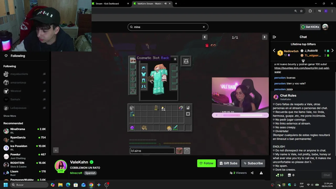
Task: Click the Get KICKs button
Action: click(x=310, y=27)
